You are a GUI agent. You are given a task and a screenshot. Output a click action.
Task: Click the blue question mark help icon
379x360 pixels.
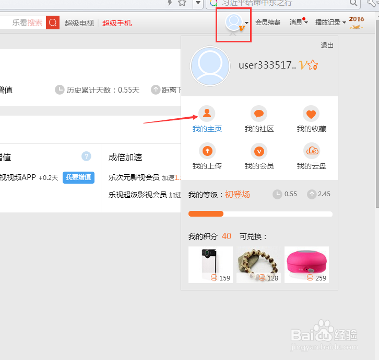86,156
